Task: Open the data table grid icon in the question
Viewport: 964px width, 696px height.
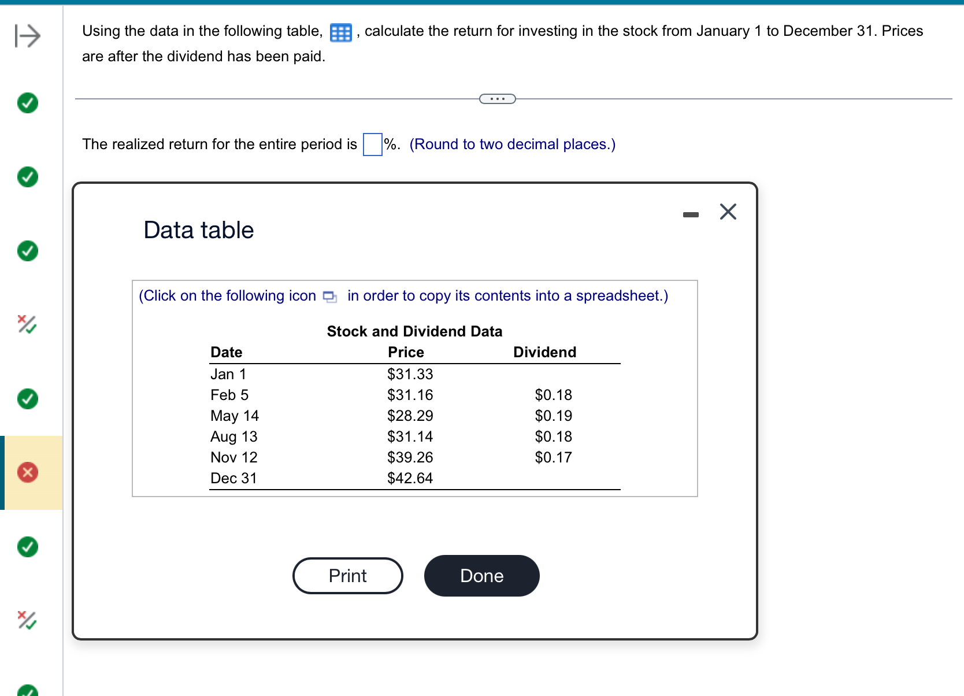Action: point(340,33)
